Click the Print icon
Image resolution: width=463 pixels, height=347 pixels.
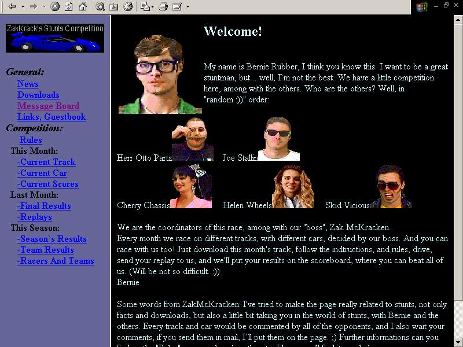point(163,7)
